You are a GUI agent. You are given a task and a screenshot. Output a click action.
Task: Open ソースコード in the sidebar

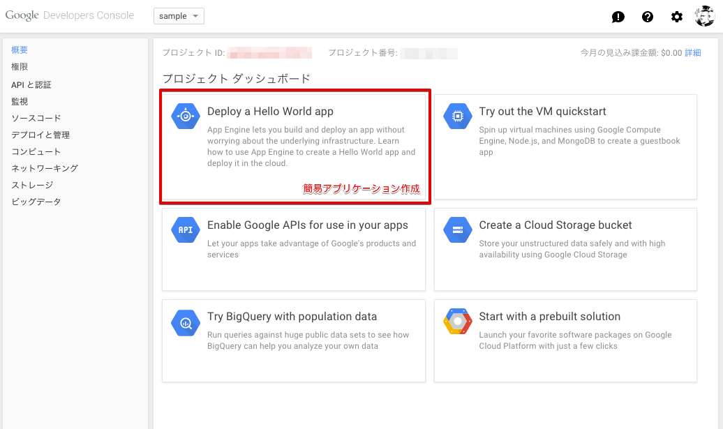tap(36, 118)
